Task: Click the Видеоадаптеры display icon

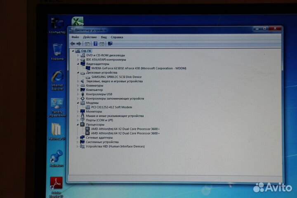Action: click(x=83, y=64)
